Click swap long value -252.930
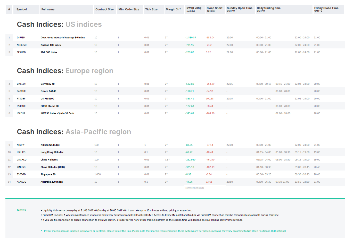Image resolution: width=353 pixels, height=238 pixels. pos(190,160)
